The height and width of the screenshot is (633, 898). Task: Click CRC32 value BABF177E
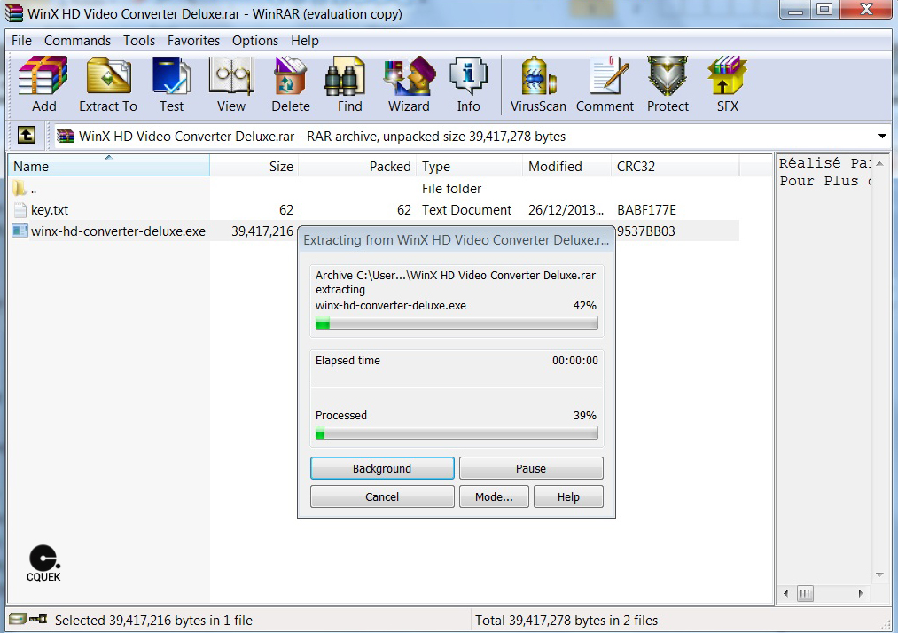[x=646, y=210]
